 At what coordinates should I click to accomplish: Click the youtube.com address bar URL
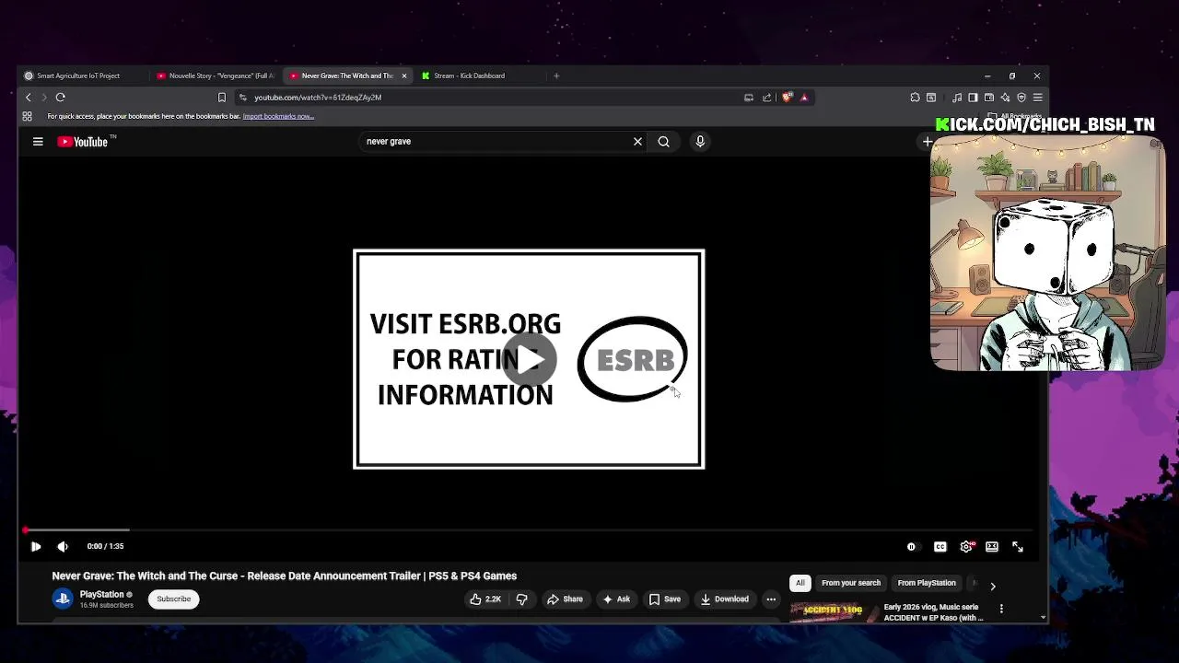[318, 98]
